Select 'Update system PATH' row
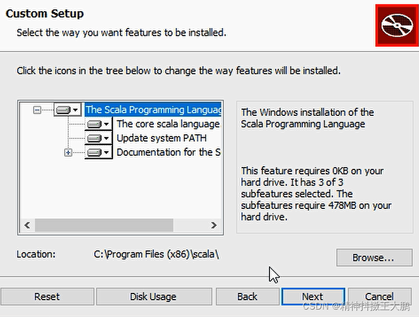This screenshot has width=419, height=317. (161, 138)
